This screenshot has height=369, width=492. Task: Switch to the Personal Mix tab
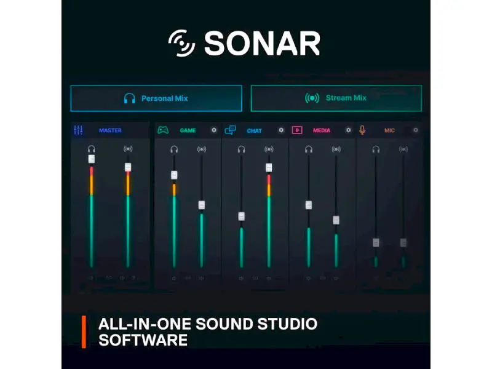[x=156, y=98]
